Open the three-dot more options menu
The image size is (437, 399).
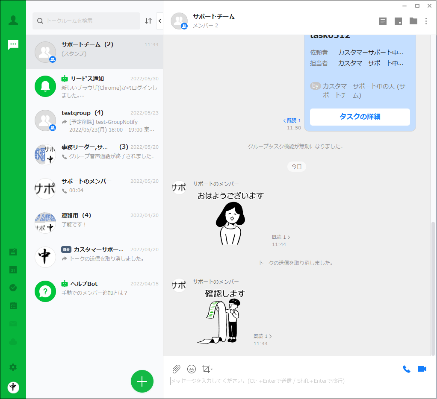tap(426, 21)
